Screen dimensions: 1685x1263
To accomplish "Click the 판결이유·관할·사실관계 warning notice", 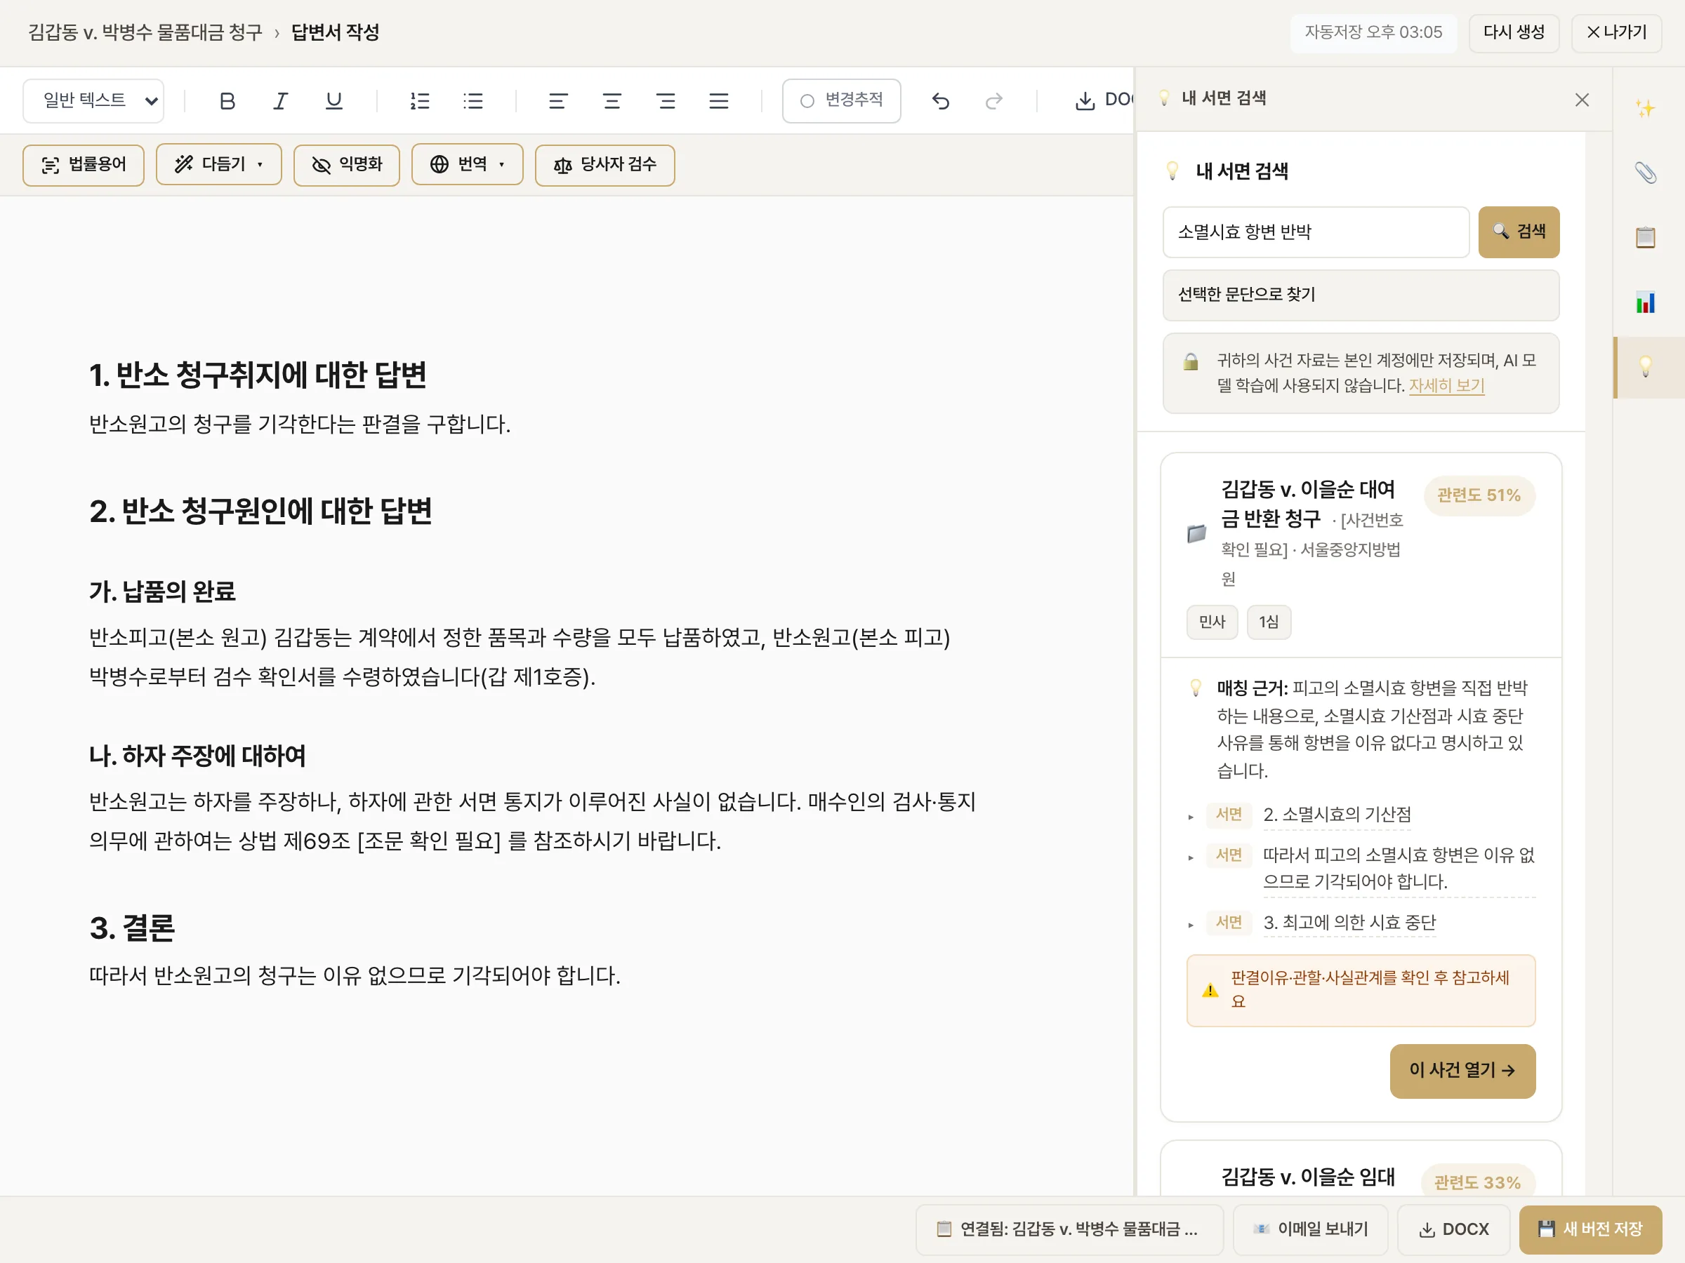I will (1361, 991).
